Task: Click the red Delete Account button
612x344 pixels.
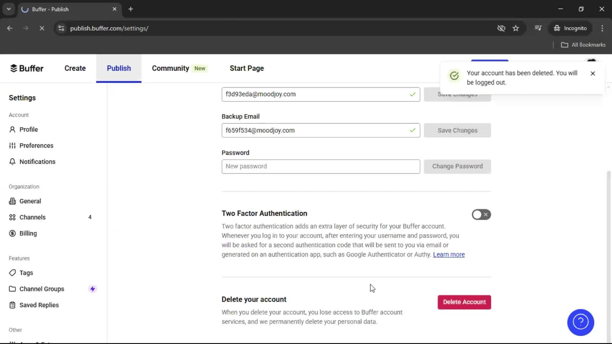Action: coord(464,302)
